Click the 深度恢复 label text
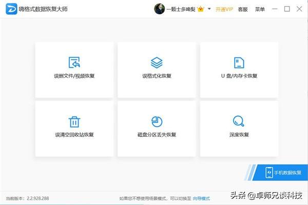 239,135
